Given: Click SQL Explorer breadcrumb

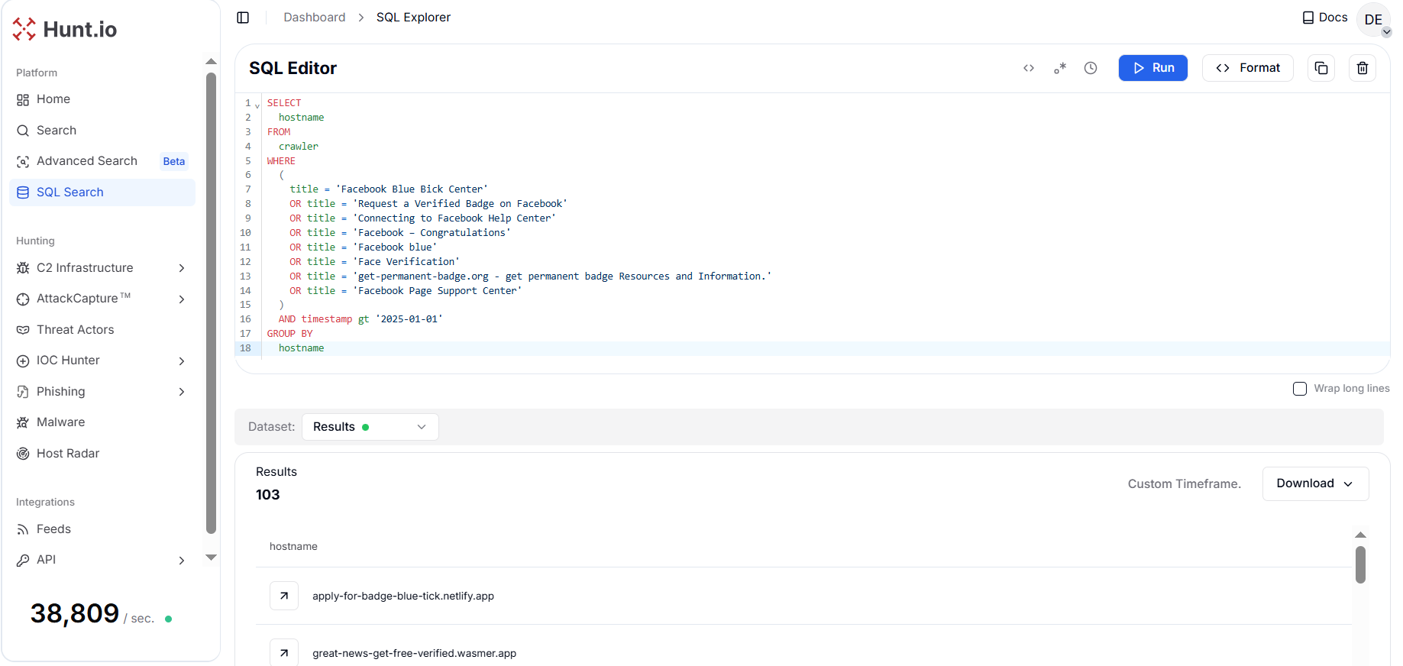Looking at the screenshot, I should click(x=413, y=18).
